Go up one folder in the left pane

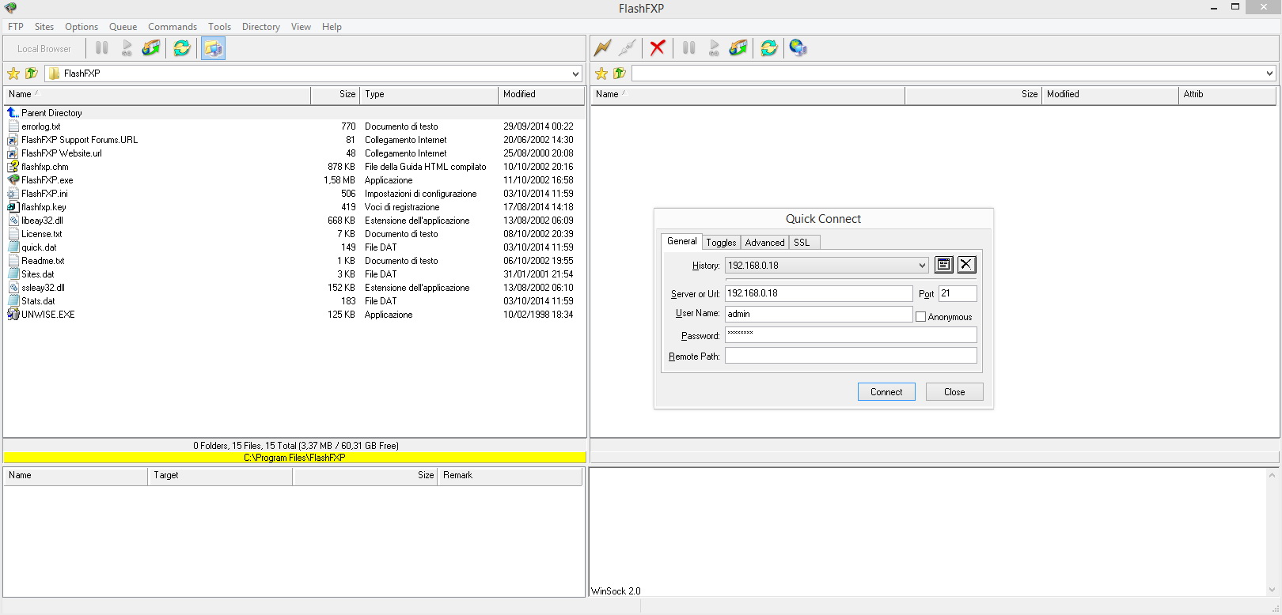click(x=32, y=74)
